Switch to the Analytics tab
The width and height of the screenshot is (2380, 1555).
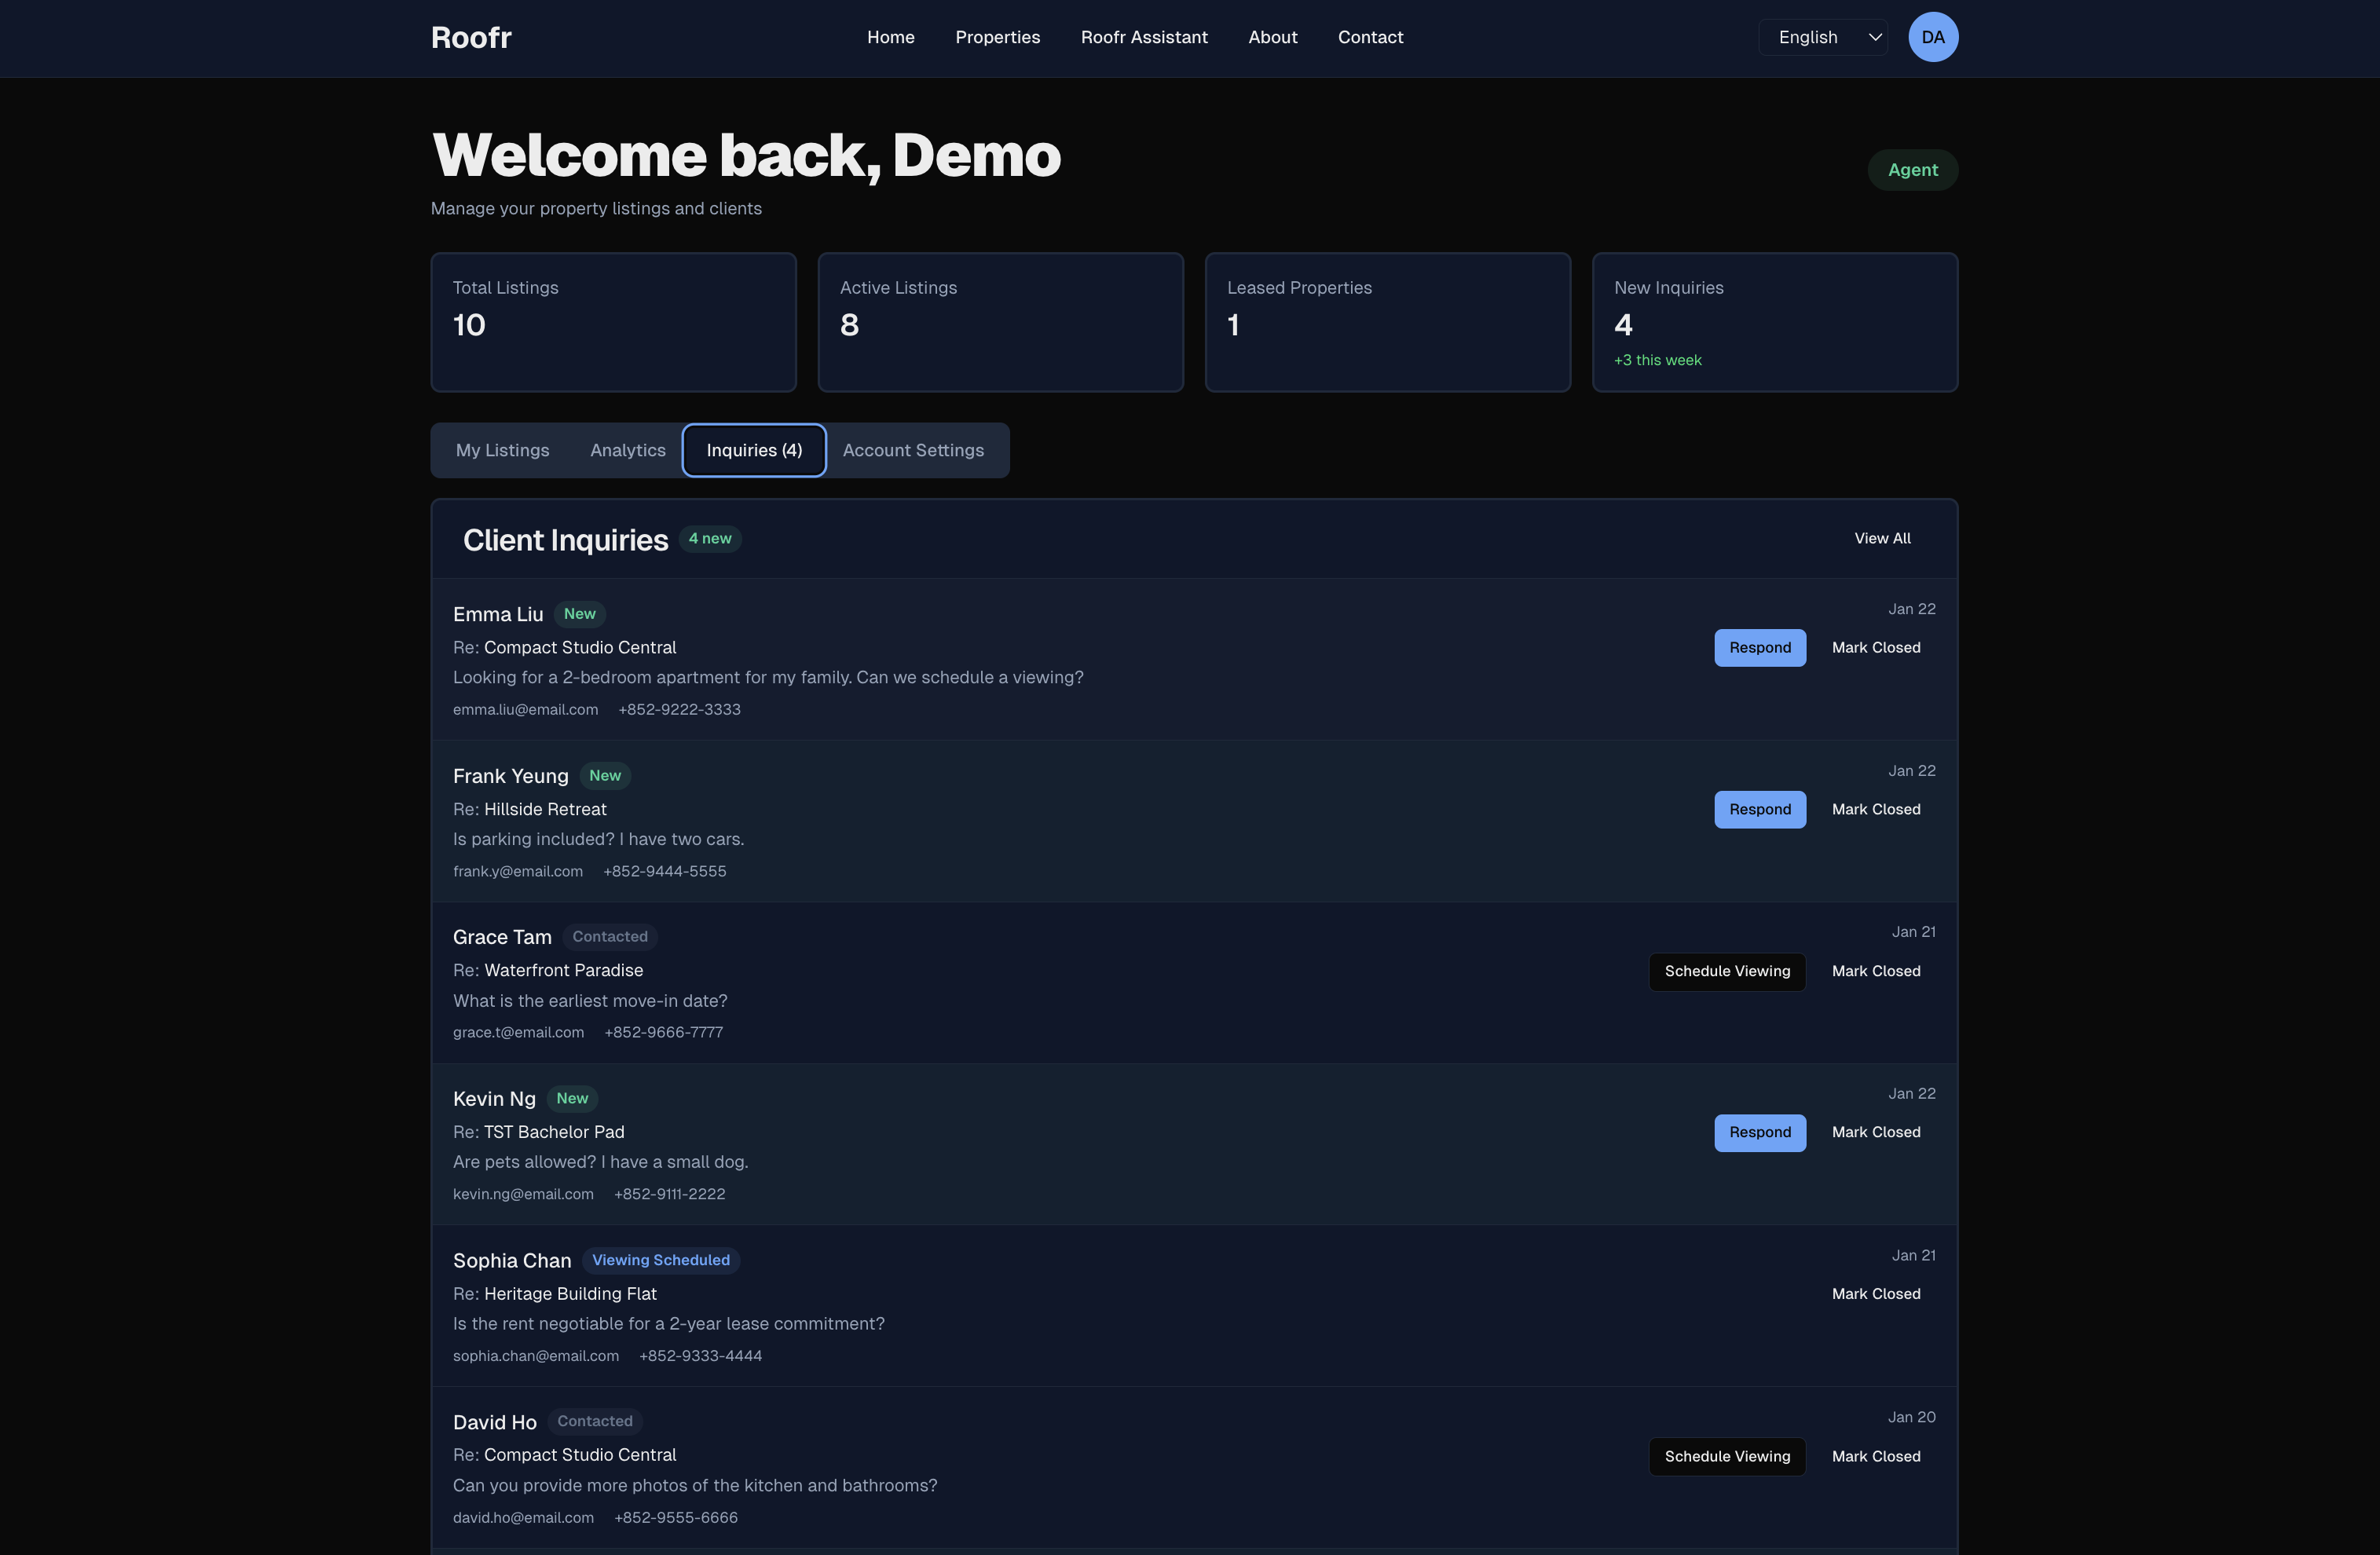coord(627,450)
